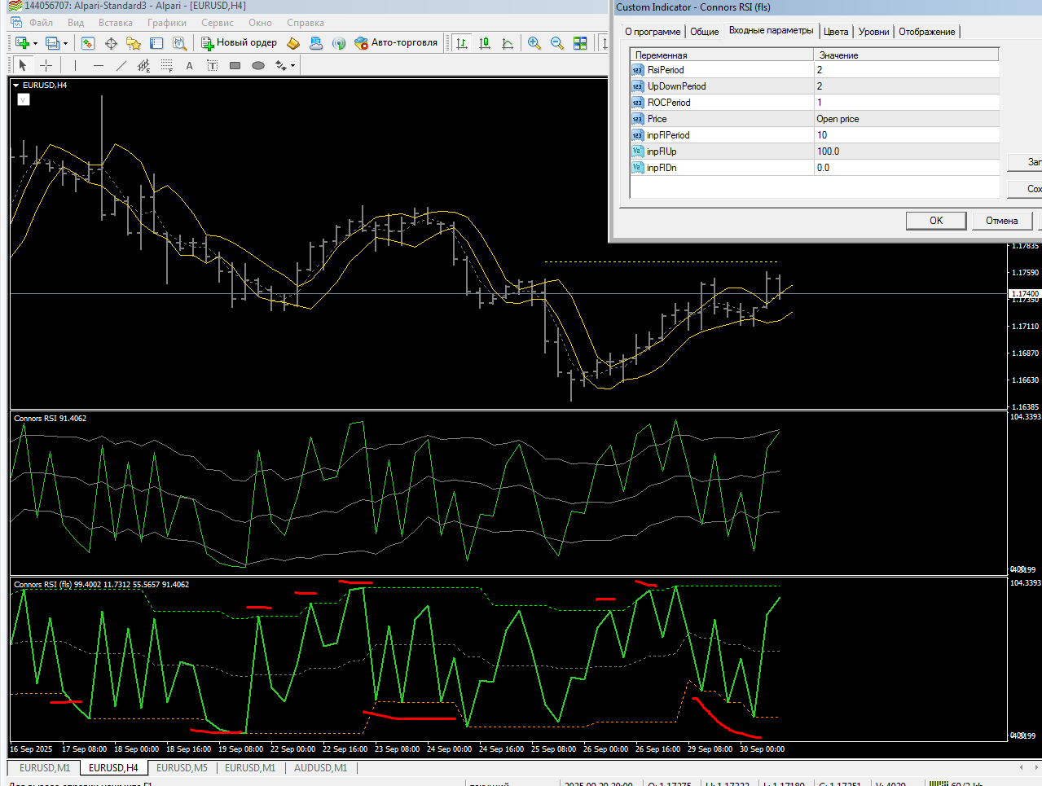Expand the arrows objects dropdown

[292, 66]
